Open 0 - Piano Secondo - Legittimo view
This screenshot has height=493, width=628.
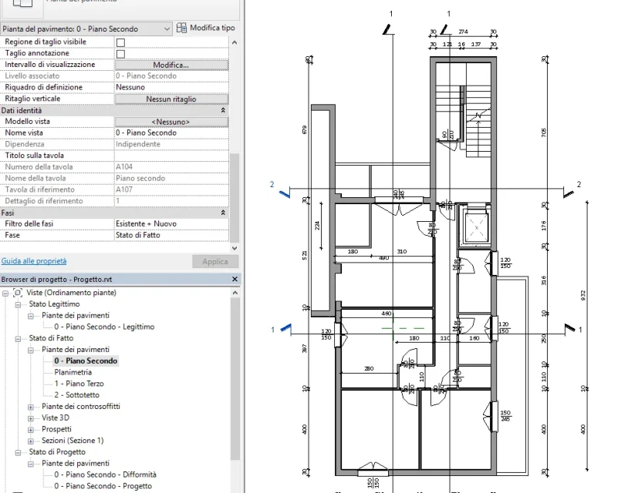(104, 327)
